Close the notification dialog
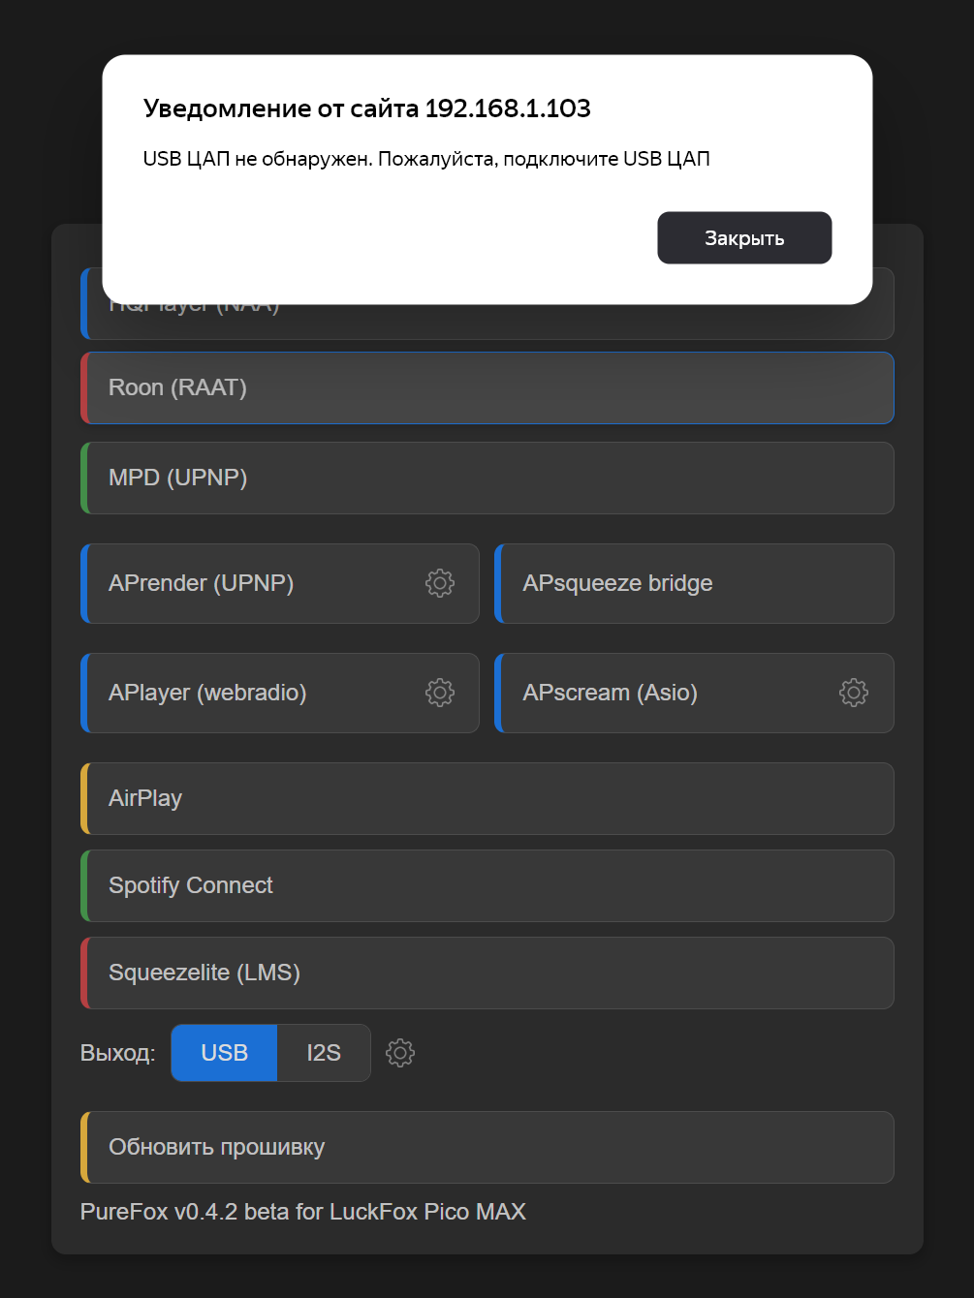Image resolution: width=974 pixels, height=1298 pixels. [x=743, y=238]
